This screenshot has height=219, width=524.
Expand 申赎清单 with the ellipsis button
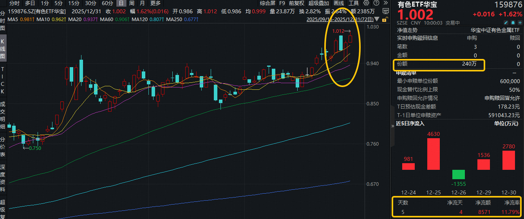point(514,73)
